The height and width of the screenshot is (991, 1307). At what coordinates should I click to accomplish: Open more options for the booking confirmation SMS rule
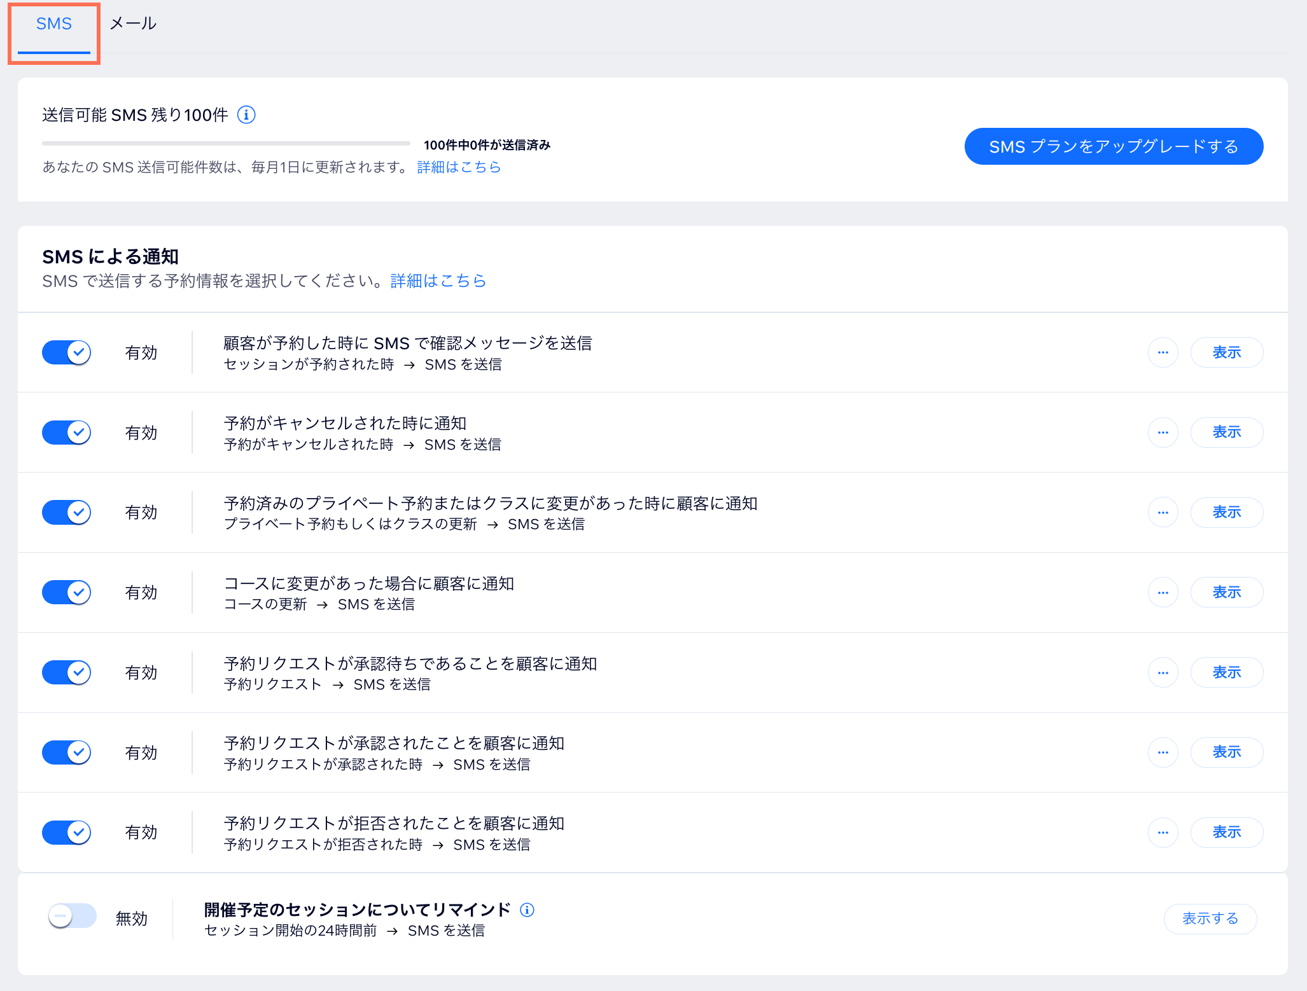(1163, 352)
